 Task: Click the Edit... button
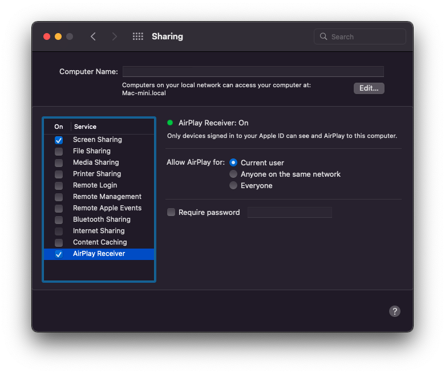tap(369, 88)
